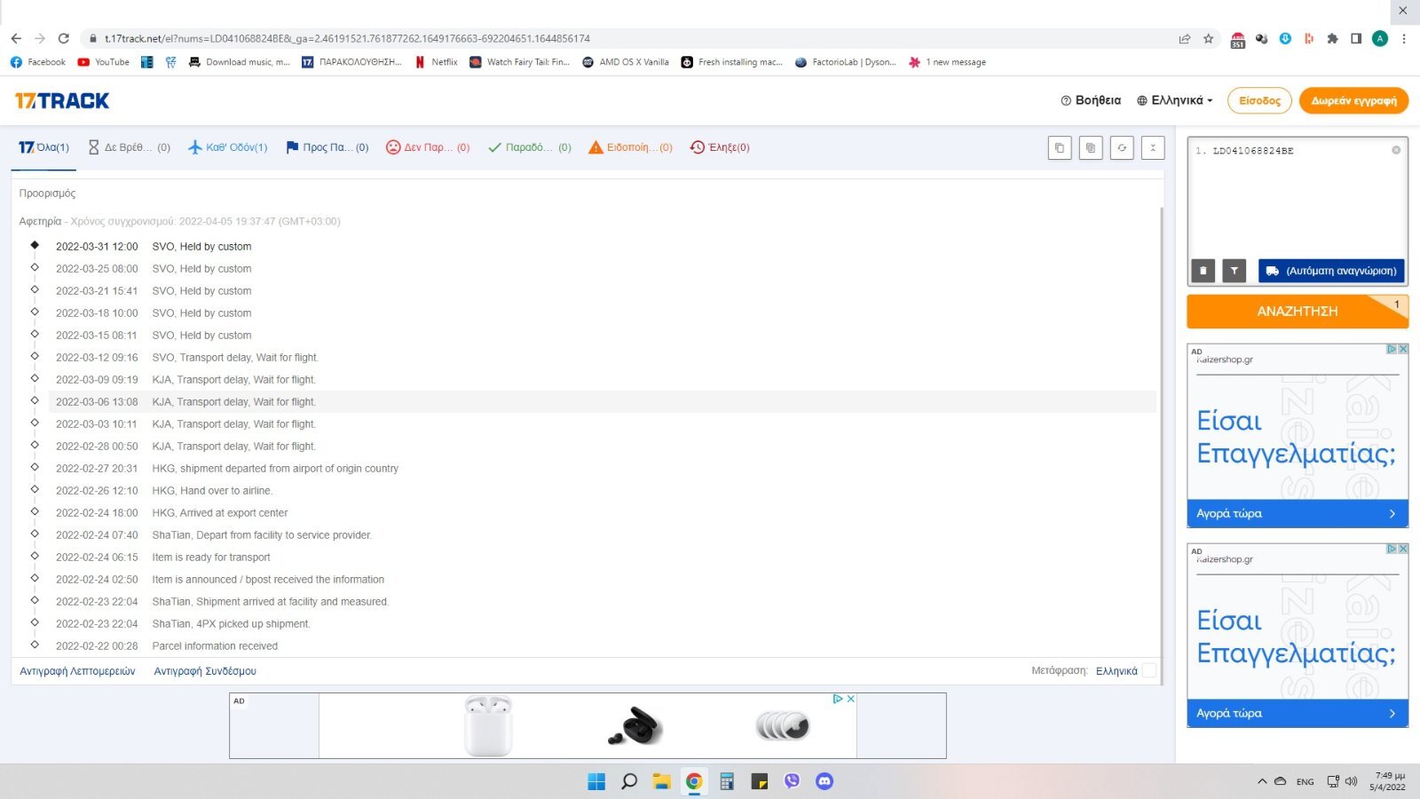This screenshot has height=799, width=1420.
Task: Click the orange ΑΝΑΖΗΤΗΣΗ search button
Action: click(1298, 312)
